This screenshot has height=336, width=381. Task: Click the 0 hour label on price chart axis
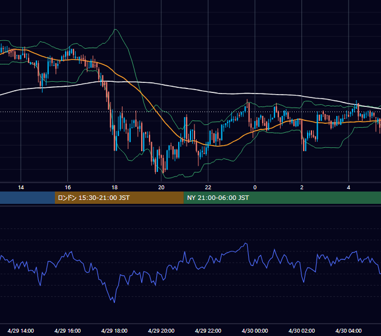coord(255,188)
